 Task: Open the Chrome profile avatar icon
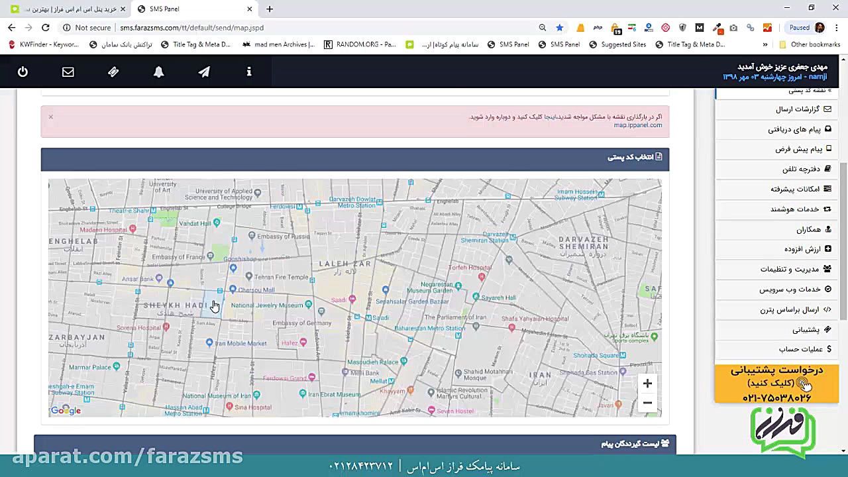point(820,28)
